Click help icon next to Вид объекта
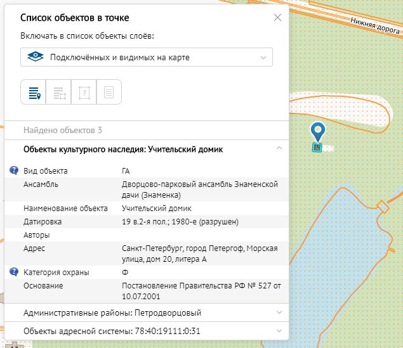Viewport: 403px width, 348px height. tap(14, 171)
